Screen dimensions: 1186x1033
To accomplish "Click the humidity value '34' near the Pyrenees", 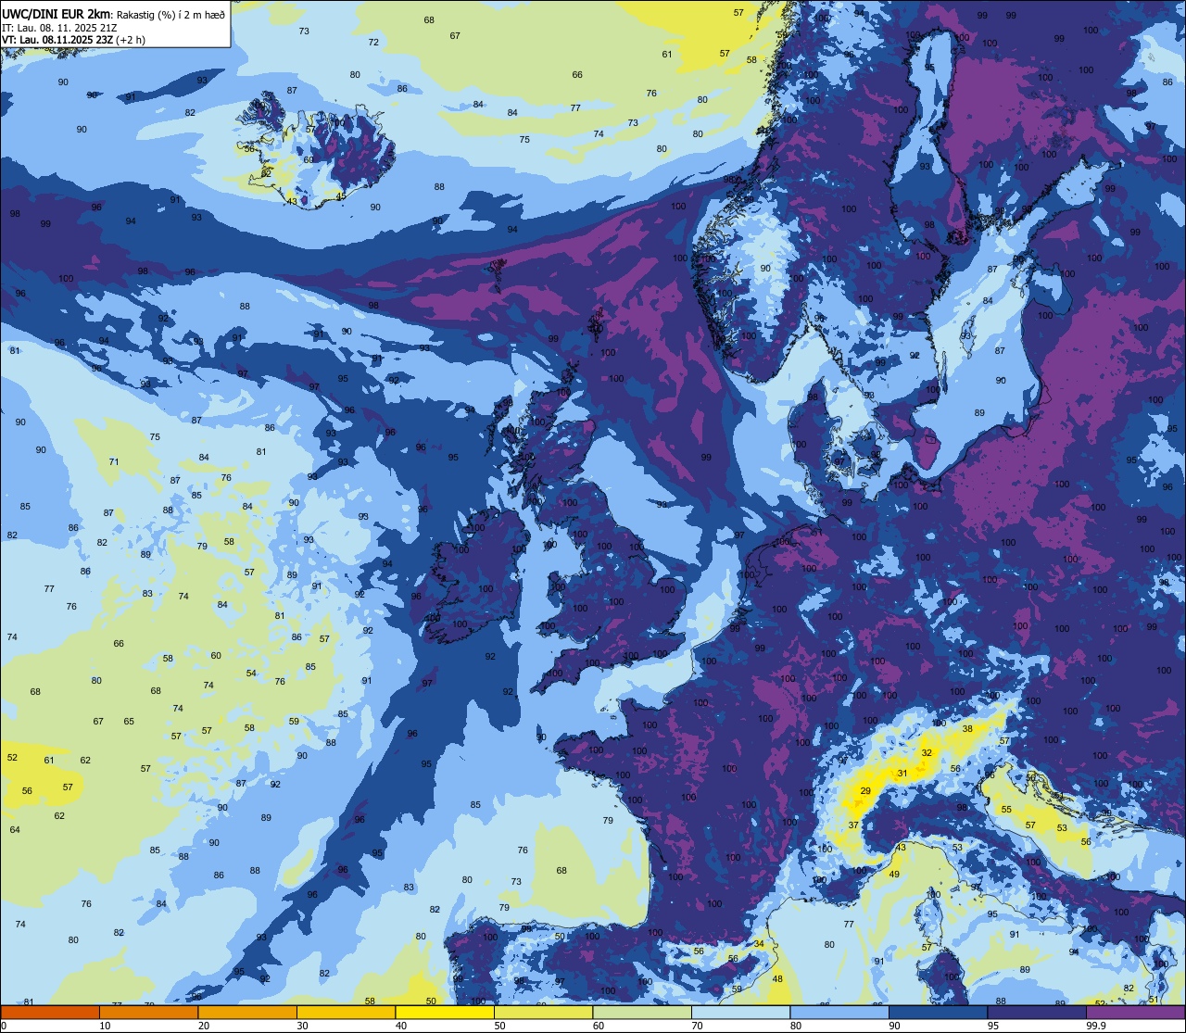I will 759,943.
